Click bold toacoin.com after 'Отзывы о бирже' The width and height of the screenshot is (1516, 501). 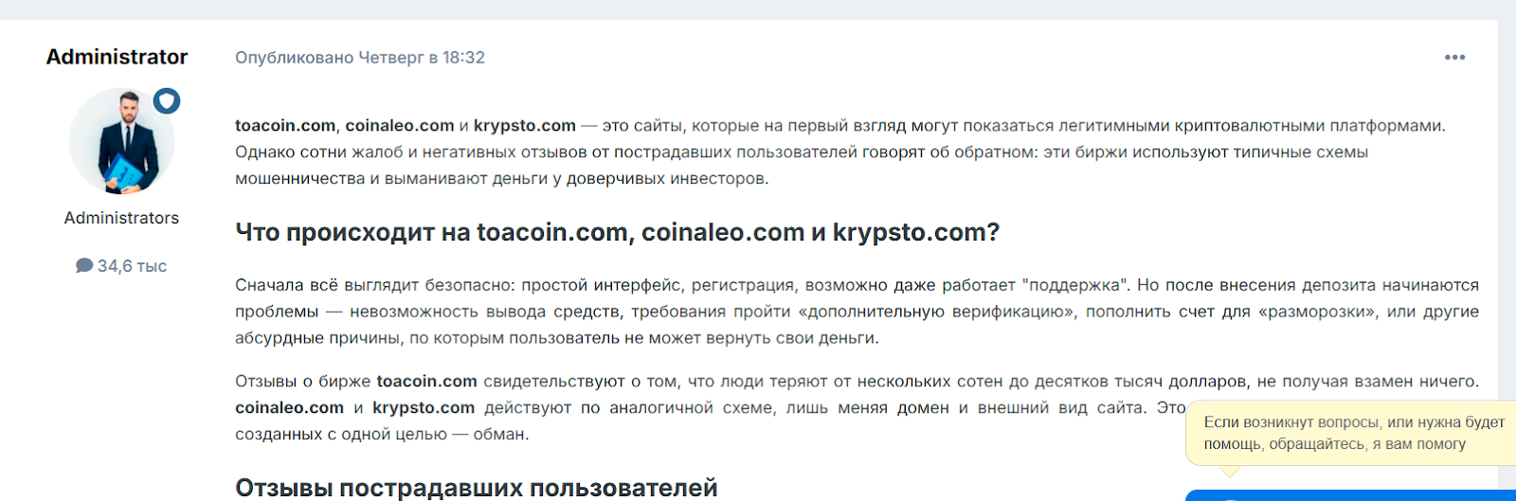(426, 382)
